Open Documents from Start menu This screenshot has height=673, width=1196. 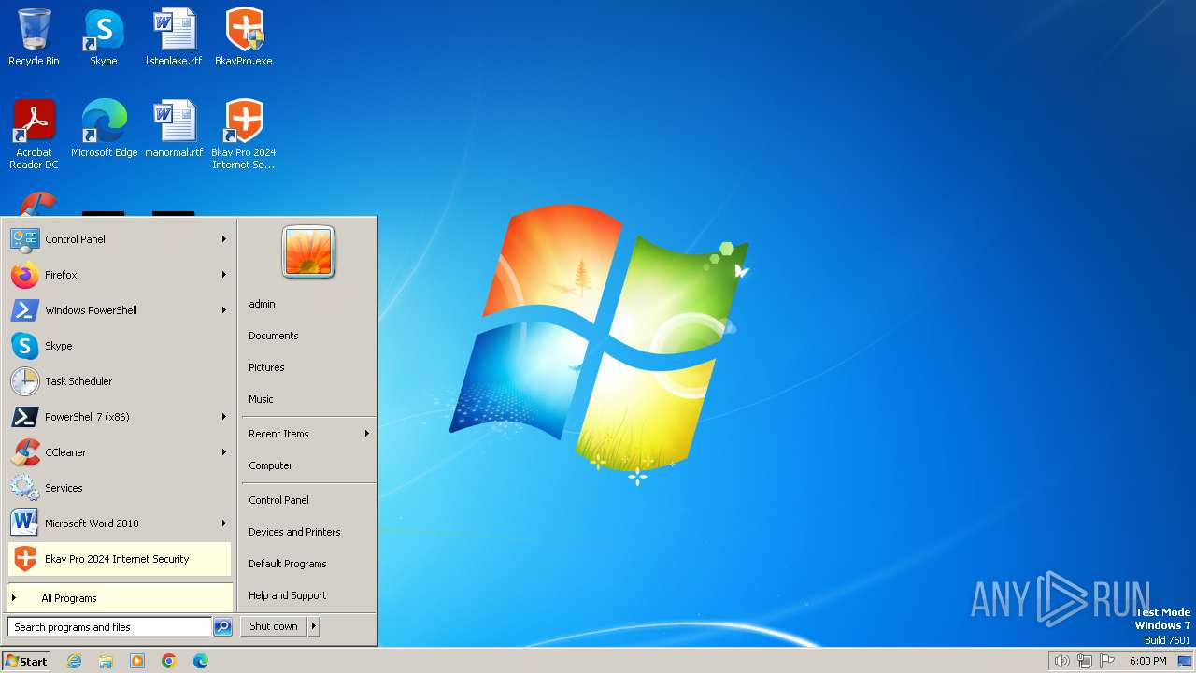[x=308, y=336]
